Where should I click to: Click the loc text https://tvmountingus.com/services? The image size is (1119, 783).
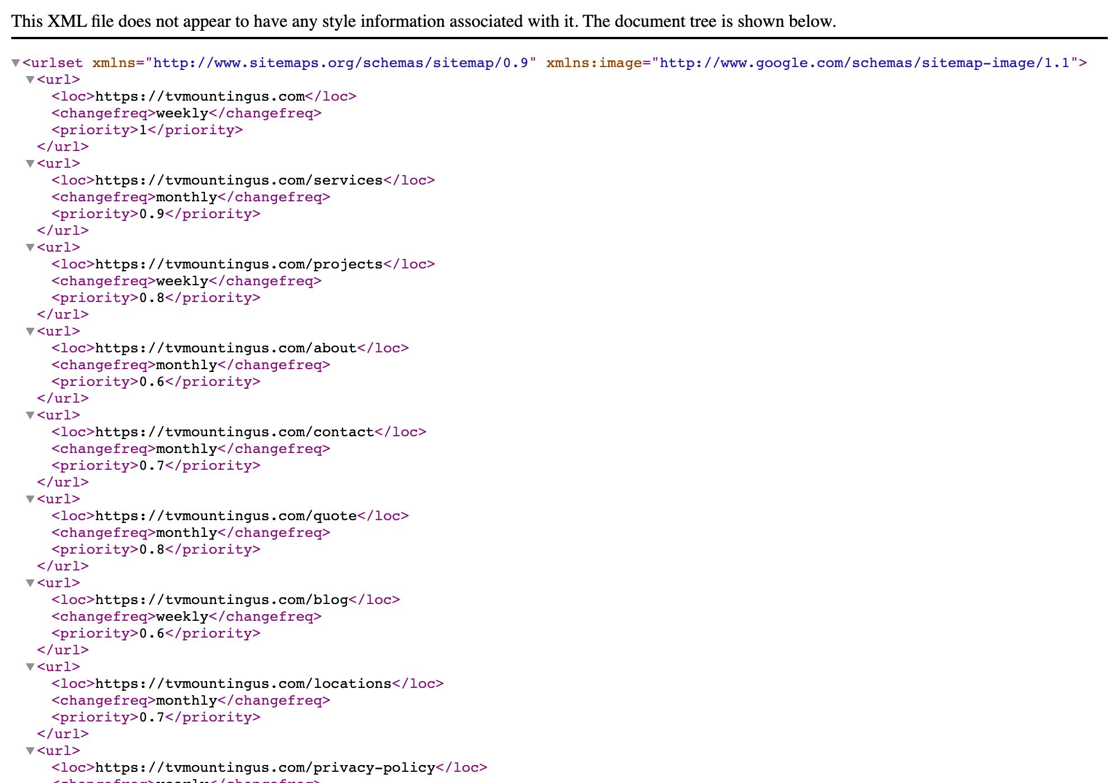(239, 180)
